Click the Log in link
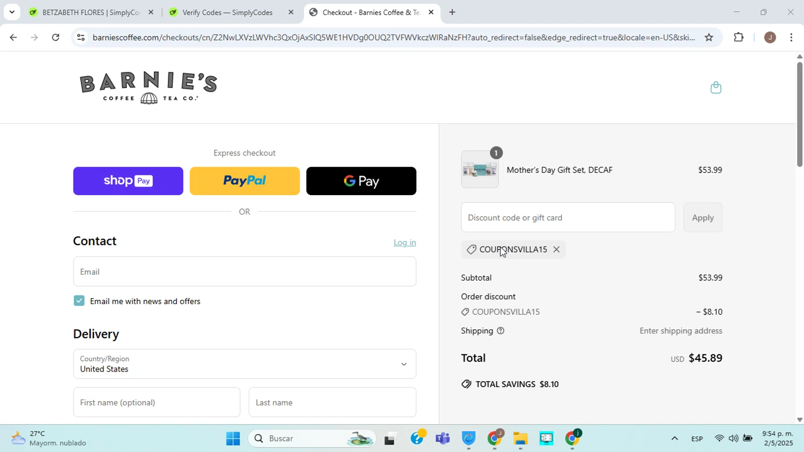The height and width of the screenshot is (452, 804). (x=405, y=242)
